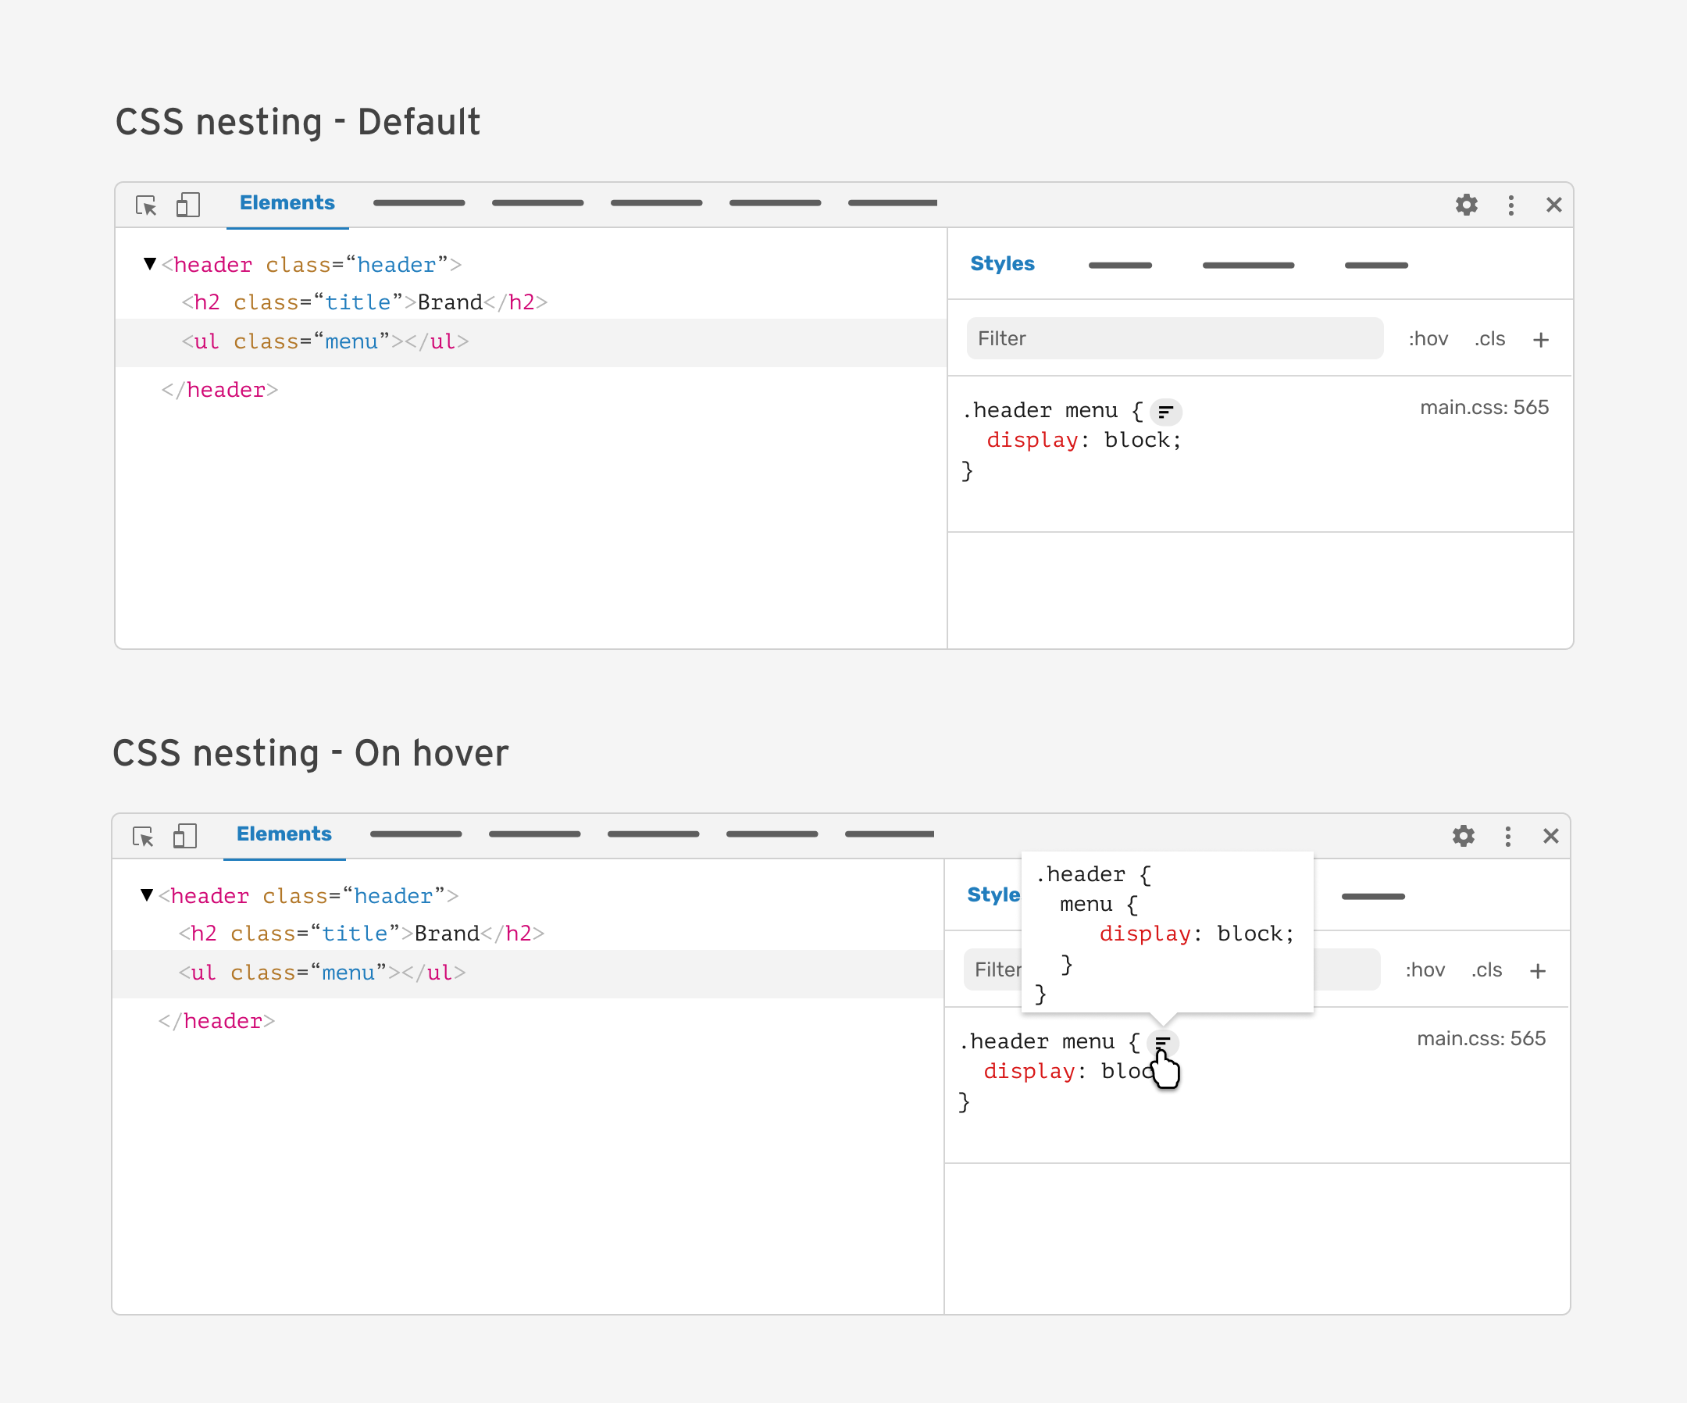Open the kebab menu in top panel
Screen dimensions: 1687x1403
[x=1510, y=205]
